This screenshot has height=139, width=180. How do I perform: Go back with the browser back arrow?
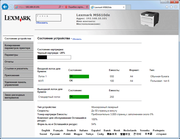tap(5, 7)
